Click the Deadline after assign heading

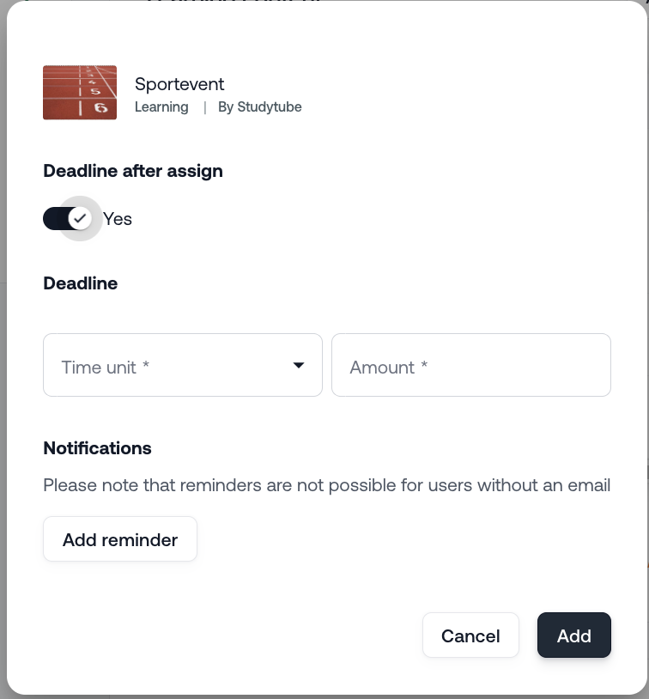click(x=133, y=171)
